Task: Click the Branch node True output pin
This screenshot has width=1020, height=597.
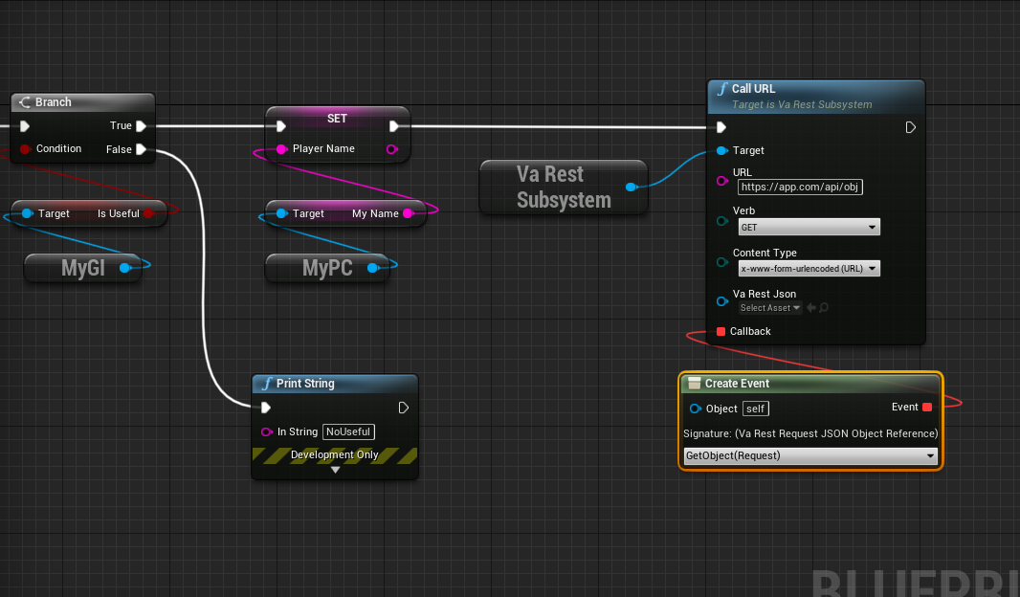Action: click(x=142, y=126)
